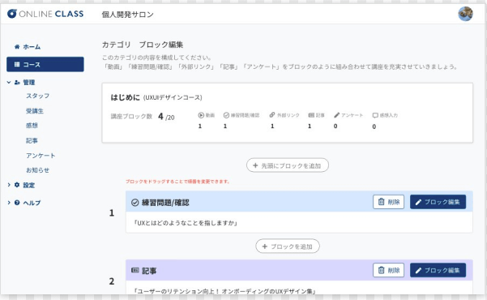Click the question mark icon beside ヘルプ
Image resolution: width=487 pixels, height=300 pixels.
[x=17, y=203]
